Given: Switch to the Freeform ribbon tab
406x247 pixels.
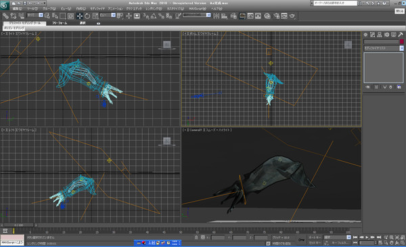Looking at the screenshot, I should pyautogui.click(x=60, y=23).
